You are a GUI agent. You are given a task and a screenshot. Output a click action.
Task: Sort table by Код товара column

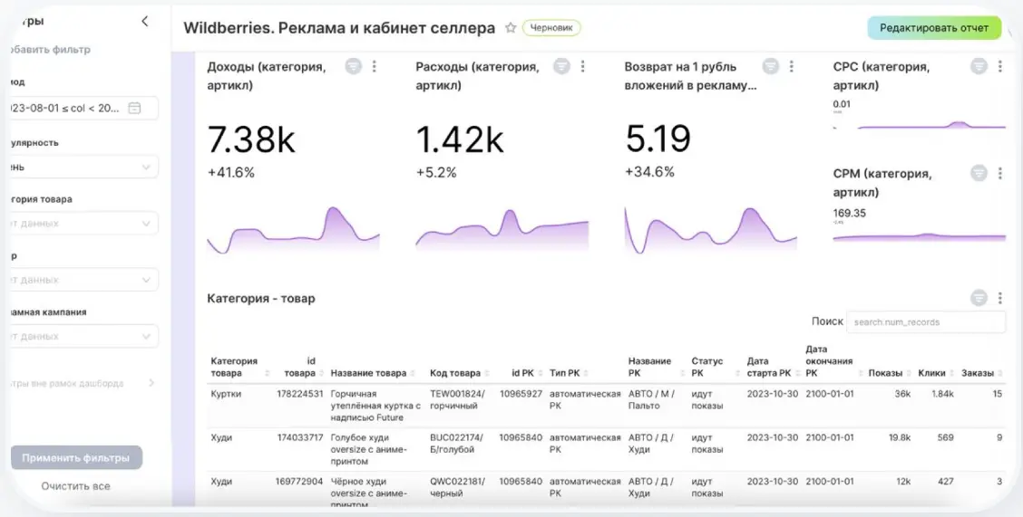pos(487,374)
